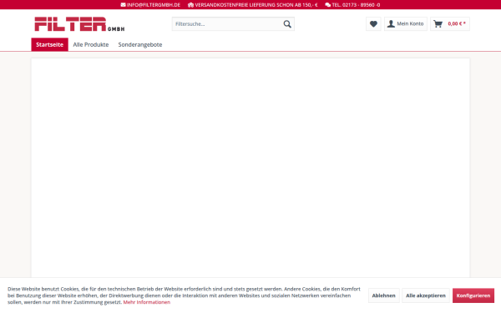Open the Alle Produkte menu

tap(91, 45)
